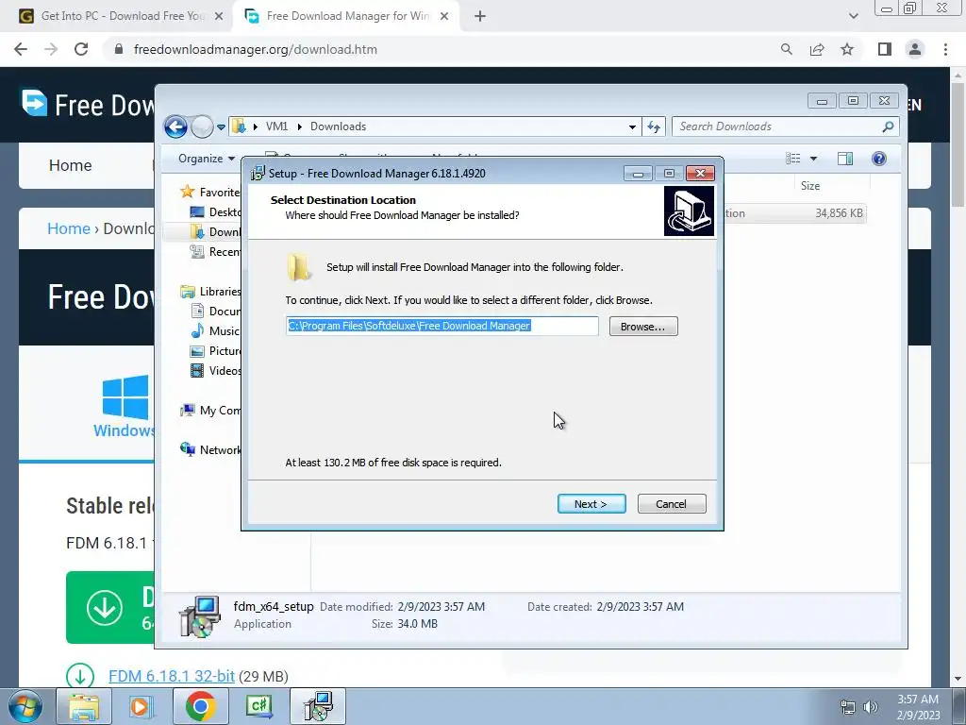The image size is (966, 725).
Task: Click the Home breadcrumb link
Action: tap(68, 228)
